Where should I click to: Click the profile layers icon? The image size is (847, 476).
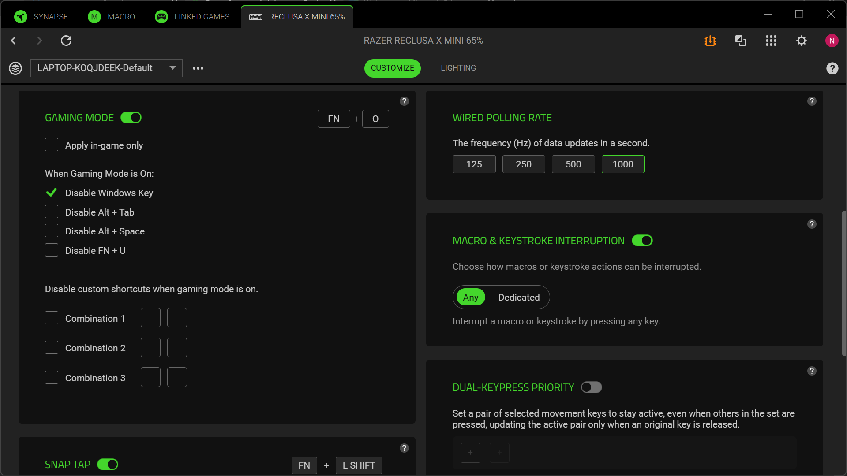tap(15, 68)
